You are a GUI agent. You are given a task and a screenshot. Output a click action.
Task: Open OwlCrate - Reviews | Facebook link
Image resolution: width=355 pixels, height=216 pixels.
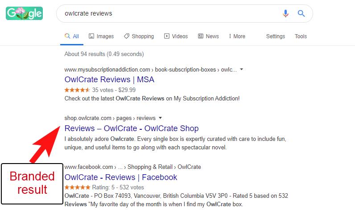coord(121,177)
